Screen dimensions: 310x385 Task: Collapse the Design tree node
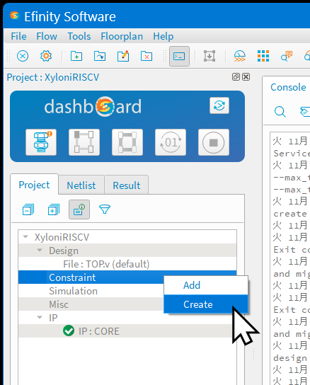[40, 251]
